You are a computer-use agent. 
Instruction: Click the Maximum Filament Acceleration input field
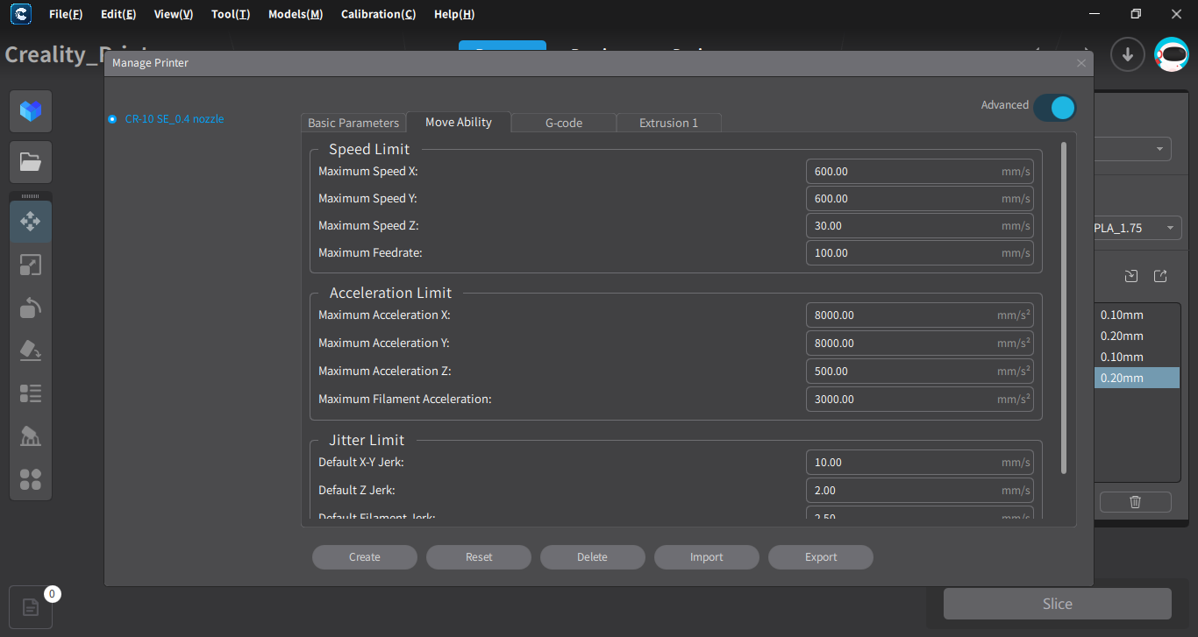(920, 400)
